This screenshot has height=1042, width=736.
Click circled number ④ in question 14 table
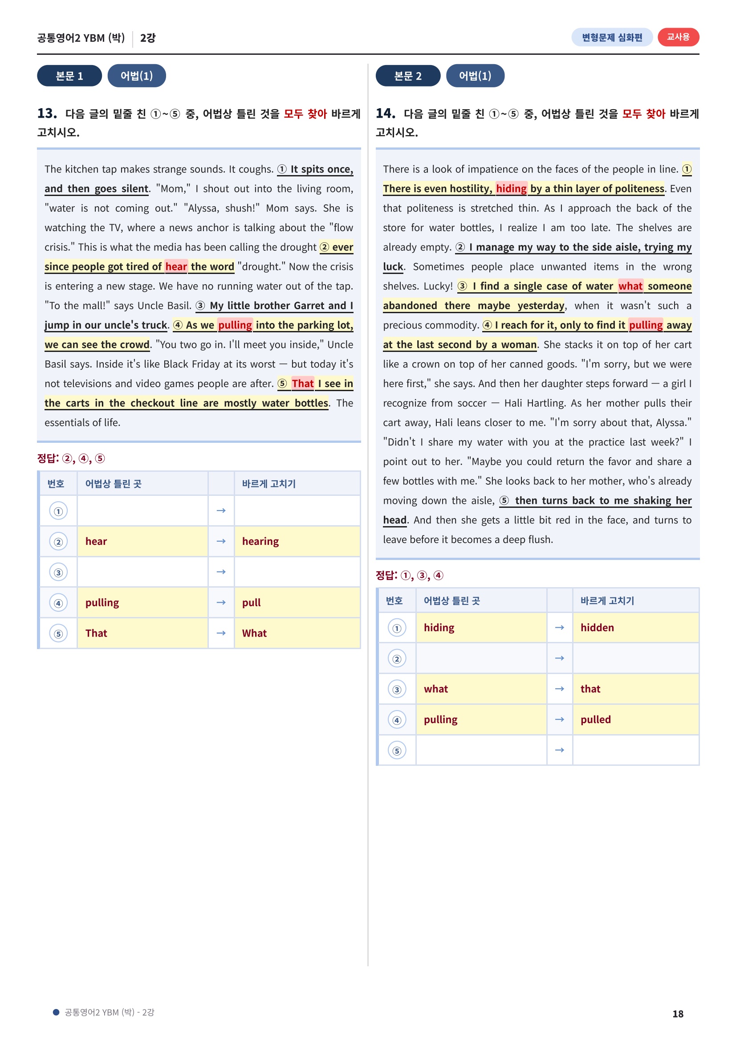pos(397,720)
